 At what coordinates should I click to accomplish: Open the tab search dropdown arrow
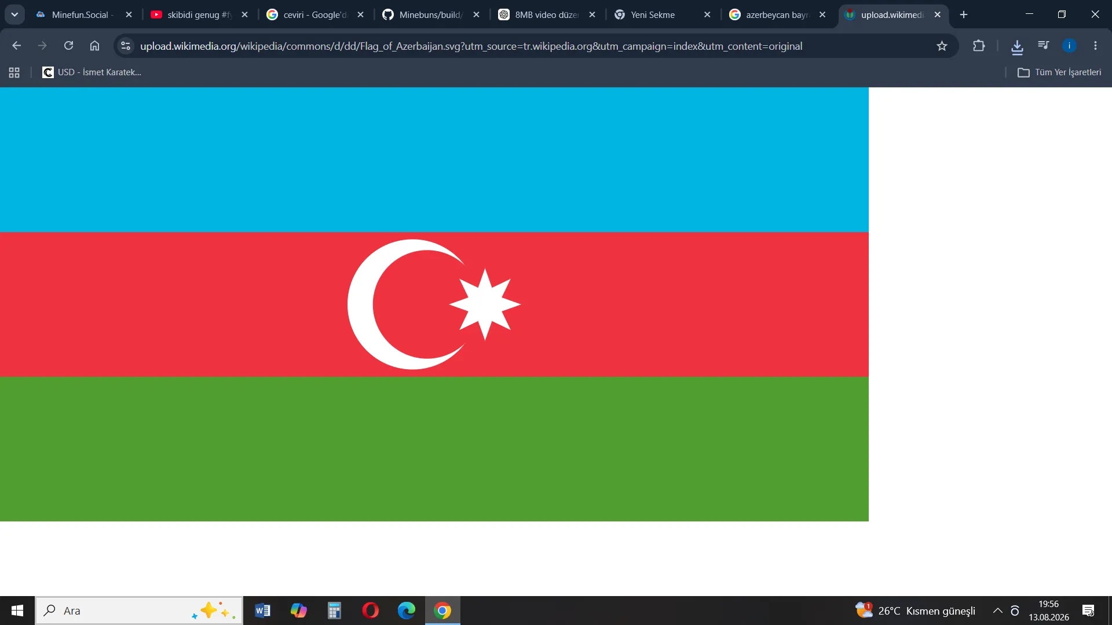click(x=14, y=14)
